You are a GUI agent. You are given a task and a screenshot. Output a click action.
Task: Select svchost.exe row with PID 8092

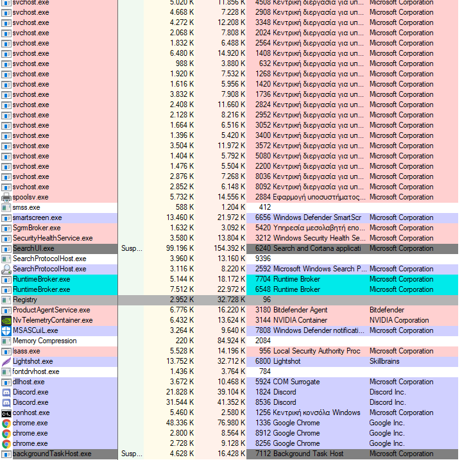[x=229, y=187]
